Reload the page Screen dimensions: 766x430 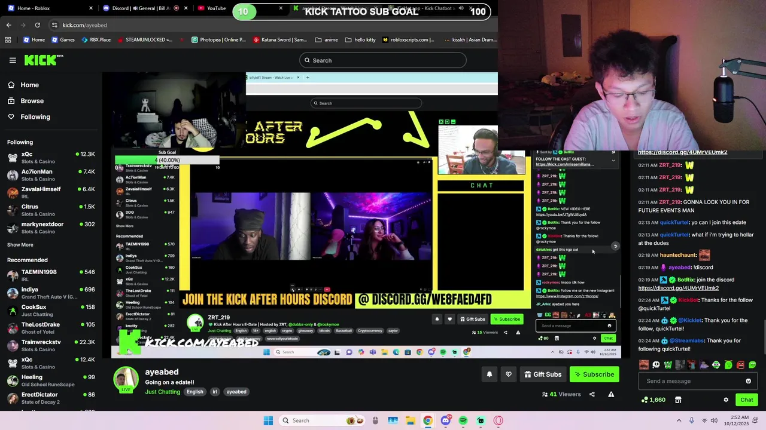[37, 25]
